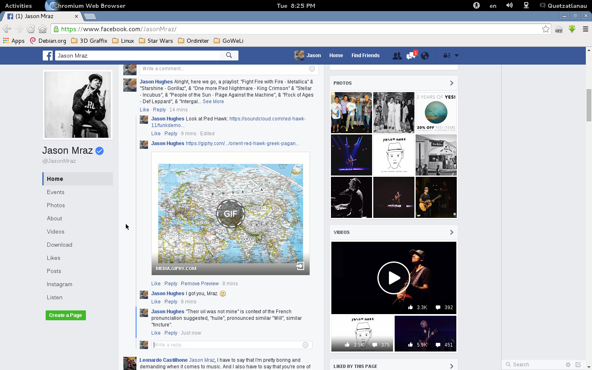Click the Write a reply input field
This screenshot has height=370, width=592.
(x=227, y=345)
